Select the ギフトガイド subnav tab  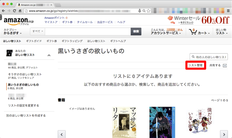click(x=34, y=41)
